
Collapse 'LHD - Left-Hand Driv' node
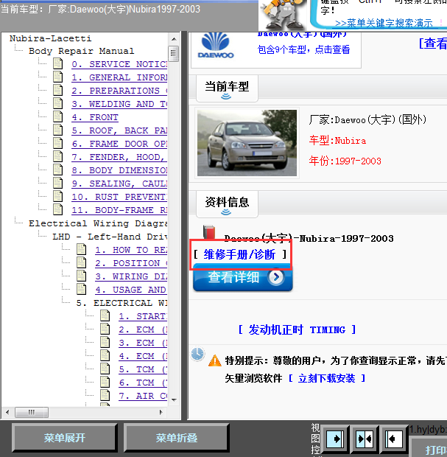coord(110,237)
